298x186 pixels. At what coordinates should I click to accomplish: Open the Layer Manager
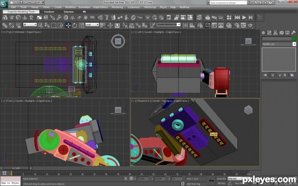(200, 25)
